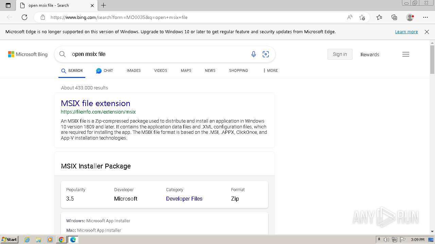The height and width of the screenshot is (244, 435).
Task: Click the Developer value Microsoft
Action: pos(126,199)
